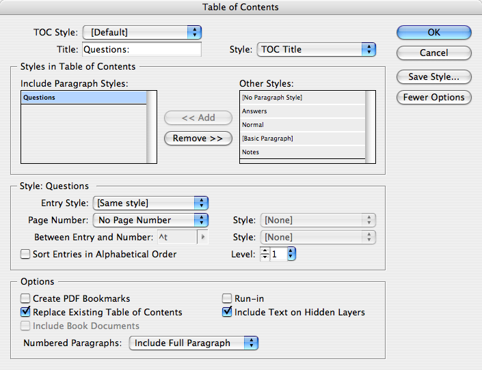The image size is (482, 370).
Task: Select Questions in Include Paragraph Styles
Action: point(40,98)
